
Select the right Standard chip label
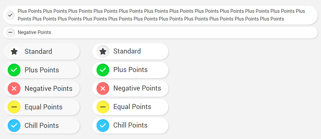pyautogui.click(x=127, y=51)
